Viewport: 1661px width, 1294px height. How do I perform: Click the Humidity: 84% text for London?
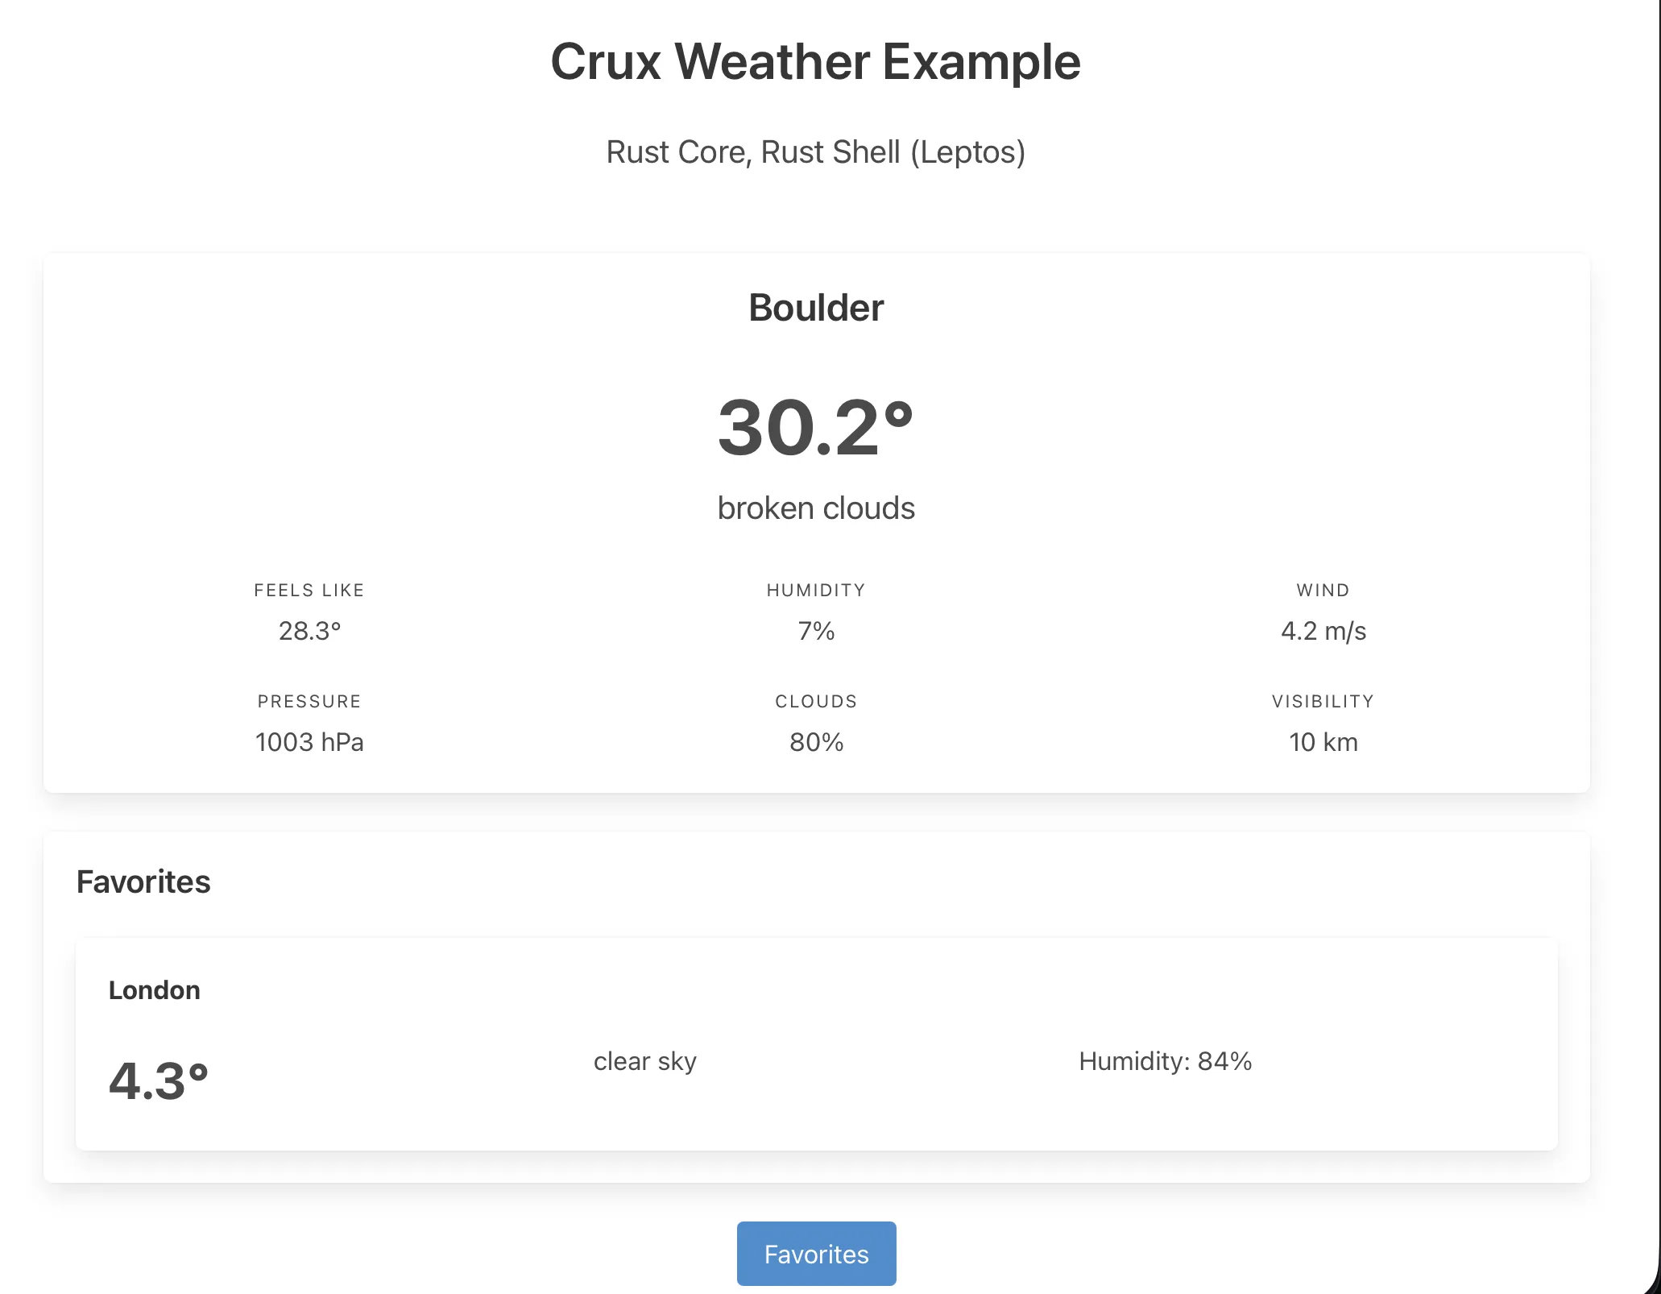point(1165,1061)
